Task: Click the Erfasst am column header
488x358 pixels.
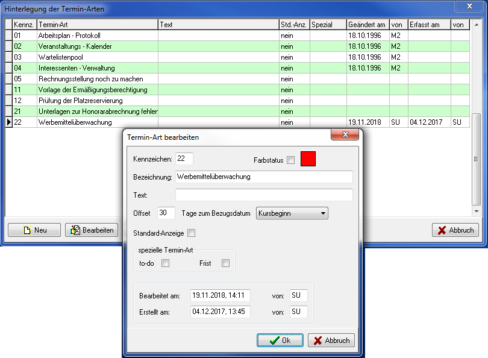Action: click(x=430, y=25)
